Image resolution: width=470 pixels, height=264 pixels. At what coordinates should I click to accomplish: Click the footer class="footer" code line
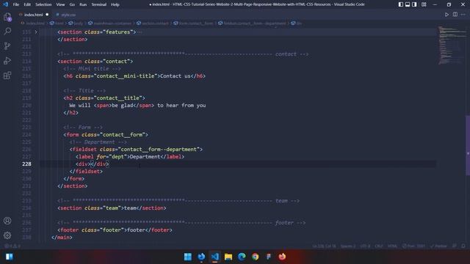(115, 230)
